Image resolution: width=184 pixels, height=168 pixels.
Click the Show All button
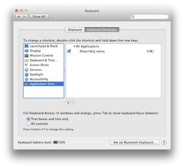point(39,17)
